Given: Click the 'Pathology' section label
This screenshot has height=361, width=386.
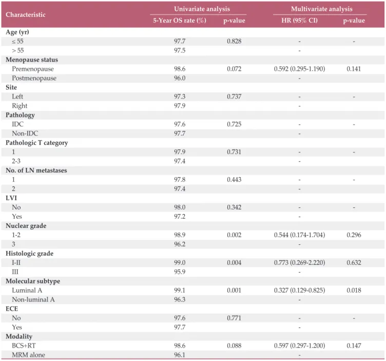Looking at the screenshot, I should [x=20, y=115].
